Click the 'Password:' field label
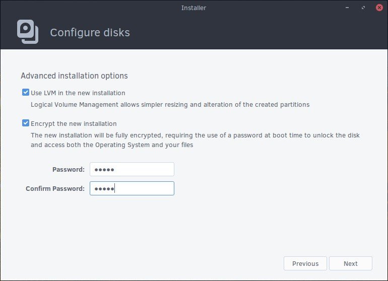The image size is (388, 281). coord(69,170)
